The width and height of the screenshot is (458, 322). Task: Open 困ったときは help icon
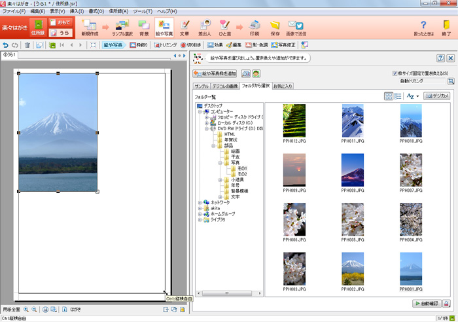423,27
